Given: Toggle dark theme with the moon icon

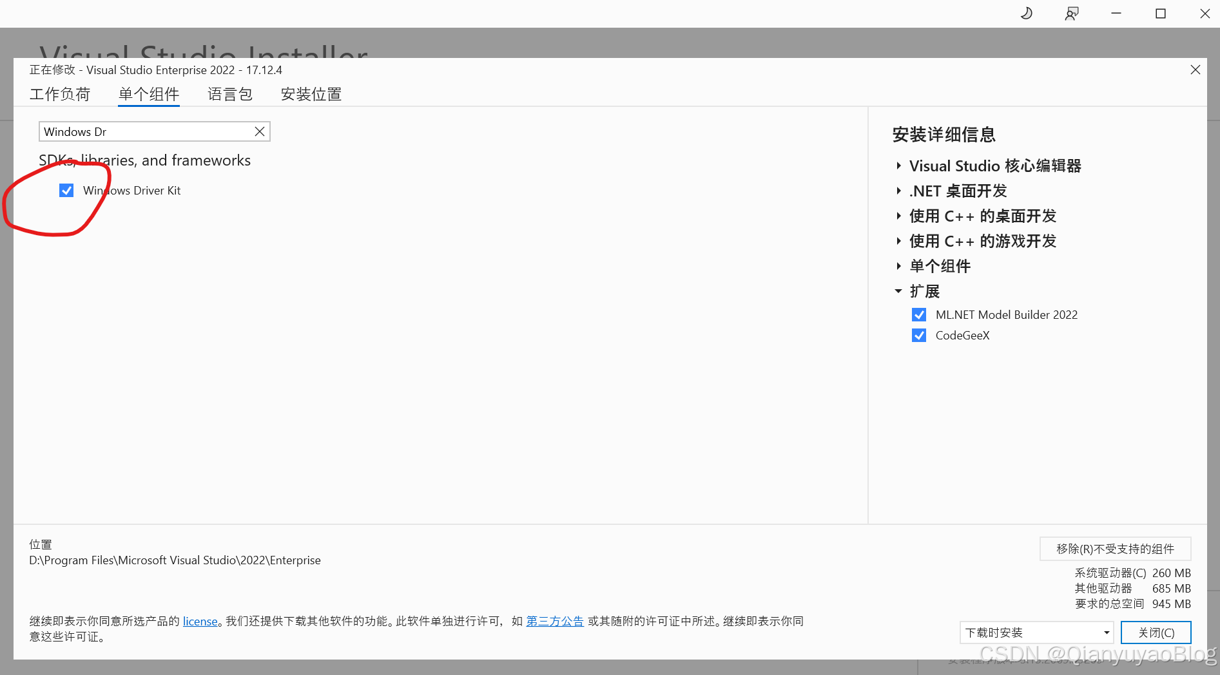Looking at the screenshot, I should pos(1027,14).
